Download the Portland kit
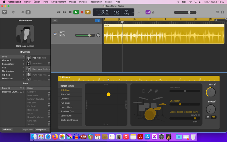Viewport: 227px width, 142px height. [x=49, y=106]
